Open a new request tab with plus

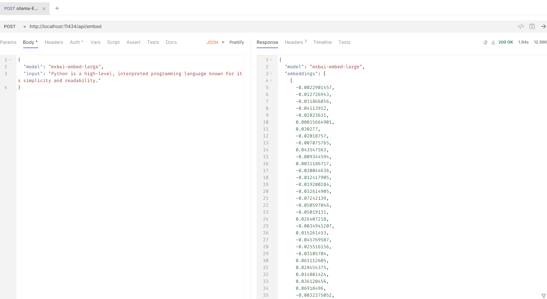(x=57, y=8)
